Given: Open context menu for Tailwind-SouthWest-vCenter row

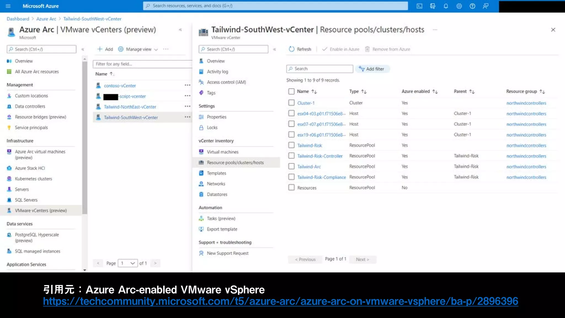Looking at the screenshot, I should click(187, 117).
